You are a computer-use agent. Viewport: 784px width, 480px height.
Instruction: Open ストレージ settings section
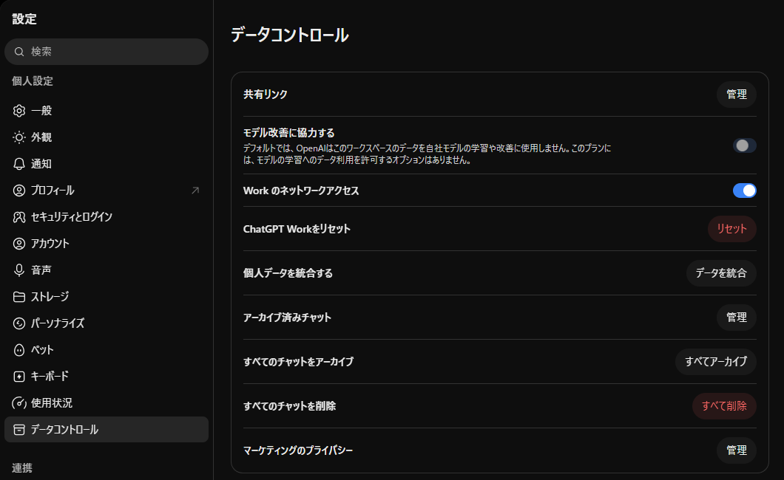[106, 296]
